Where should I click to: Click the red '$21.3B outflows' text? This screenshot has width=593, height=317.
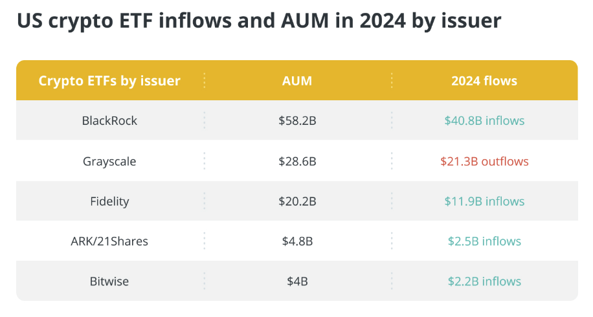coord(484,161)
